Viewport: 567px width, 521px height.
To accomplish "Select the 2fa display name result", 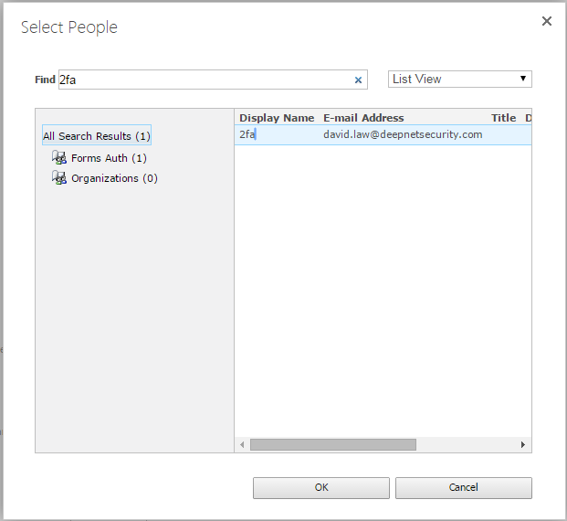I will (247, 134).
